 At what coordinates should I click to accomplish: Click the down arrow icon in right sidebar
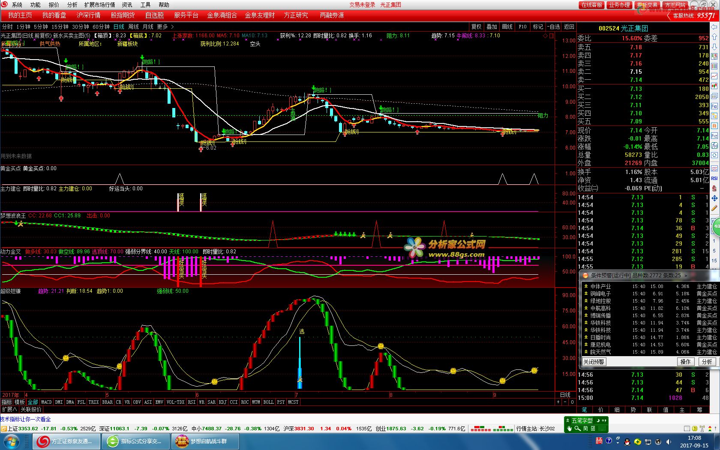(714, 47)
